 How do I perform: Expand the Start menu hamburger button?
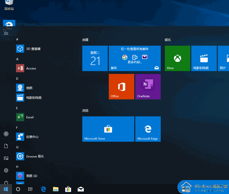pos(6,34)
